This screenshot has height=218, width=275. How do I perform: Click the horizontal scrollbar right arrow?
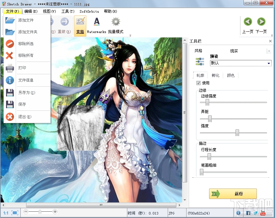(180, 205)
